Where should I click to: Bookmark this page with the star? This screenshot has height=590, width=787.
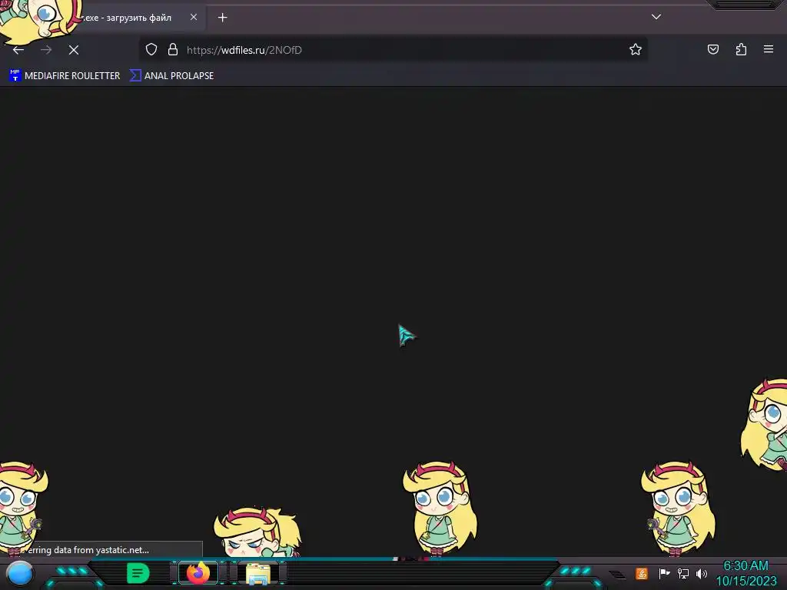[x=636, y=49]
